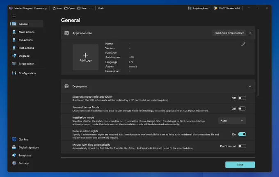Click the pencil edit icon in Application info
Image resolution: width=279 pixels, height=177 pixels.
tap(243, 44)
